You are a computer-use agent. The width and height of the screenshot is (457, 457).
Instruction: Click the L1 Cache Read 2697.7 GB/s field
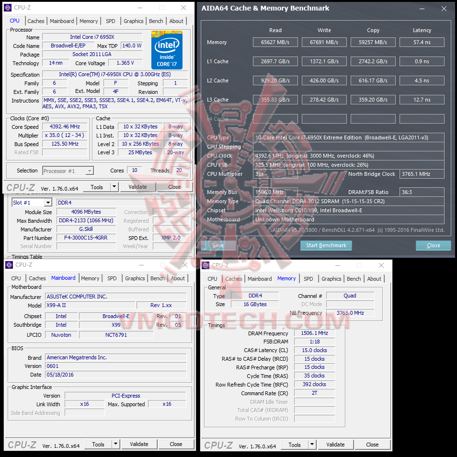click(x=275, y=61)
